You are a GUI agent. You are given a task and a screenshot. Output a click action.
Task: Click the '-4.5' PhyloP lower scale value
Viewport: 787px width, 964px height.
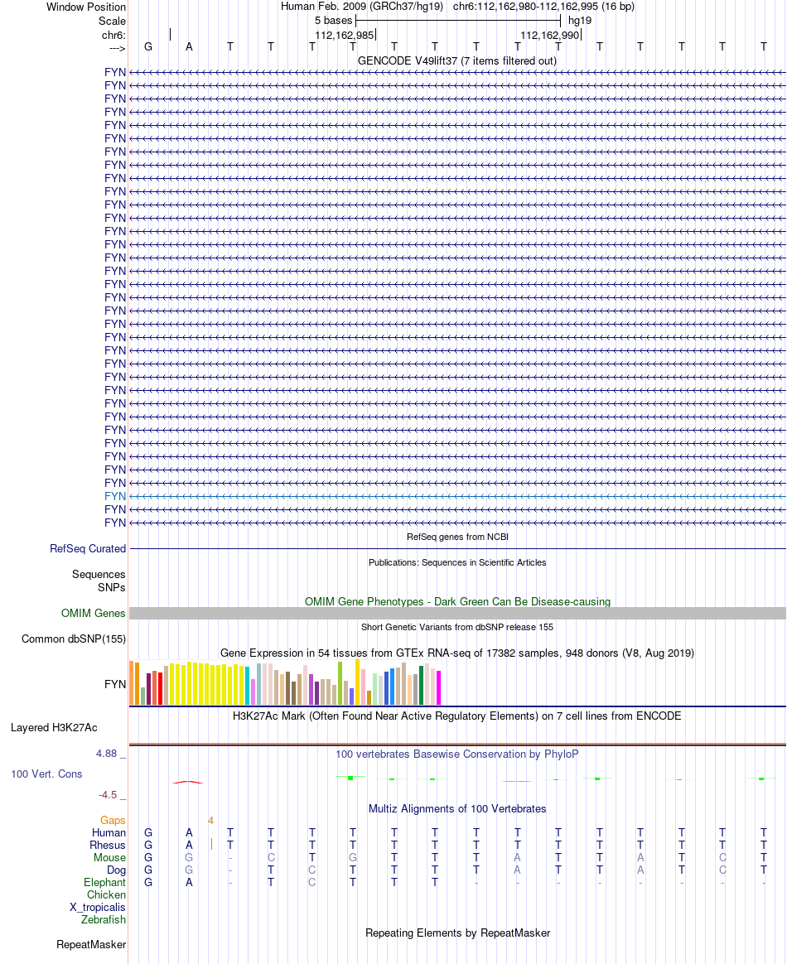point(109,795)
